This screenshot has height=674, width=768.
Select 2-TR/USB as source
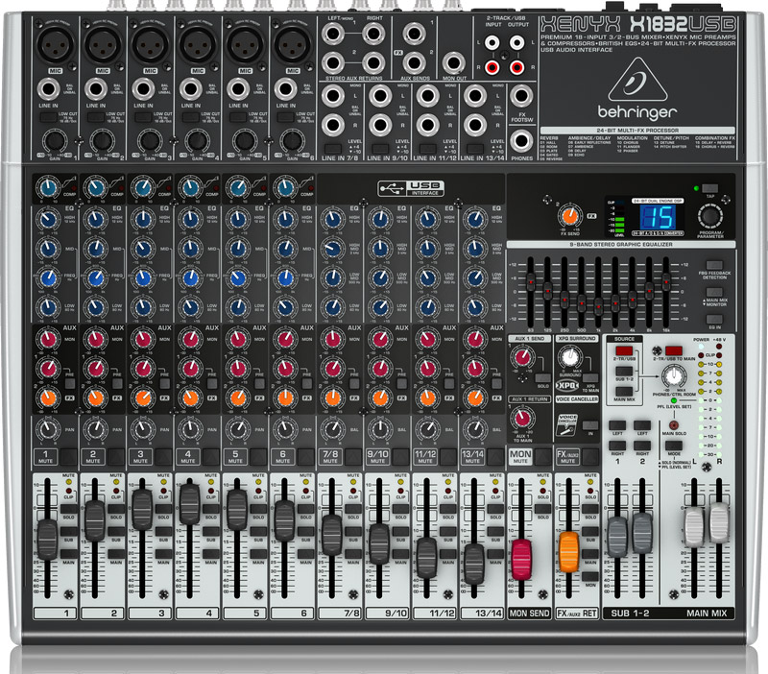click(624, 350)
